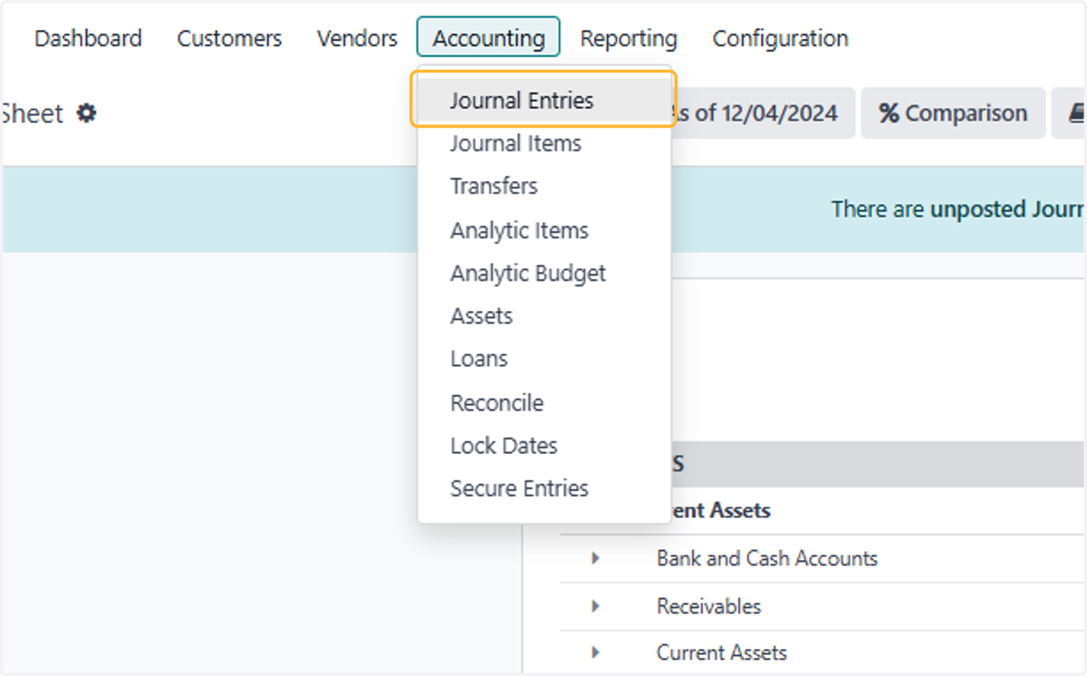Open the As of 12/04/2024 date filter
Viewport: 1087px width, 676px height.
point(765,113)
